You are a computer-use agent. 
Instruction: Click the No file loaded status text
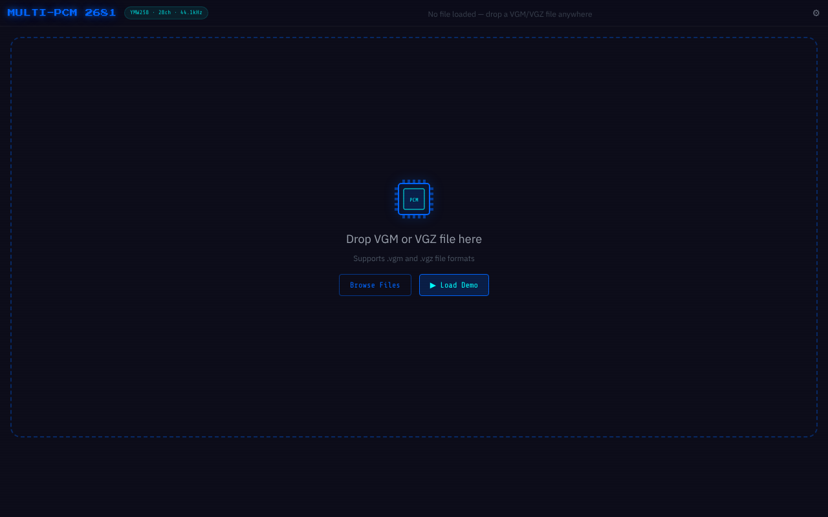click(x=509, y=14)
